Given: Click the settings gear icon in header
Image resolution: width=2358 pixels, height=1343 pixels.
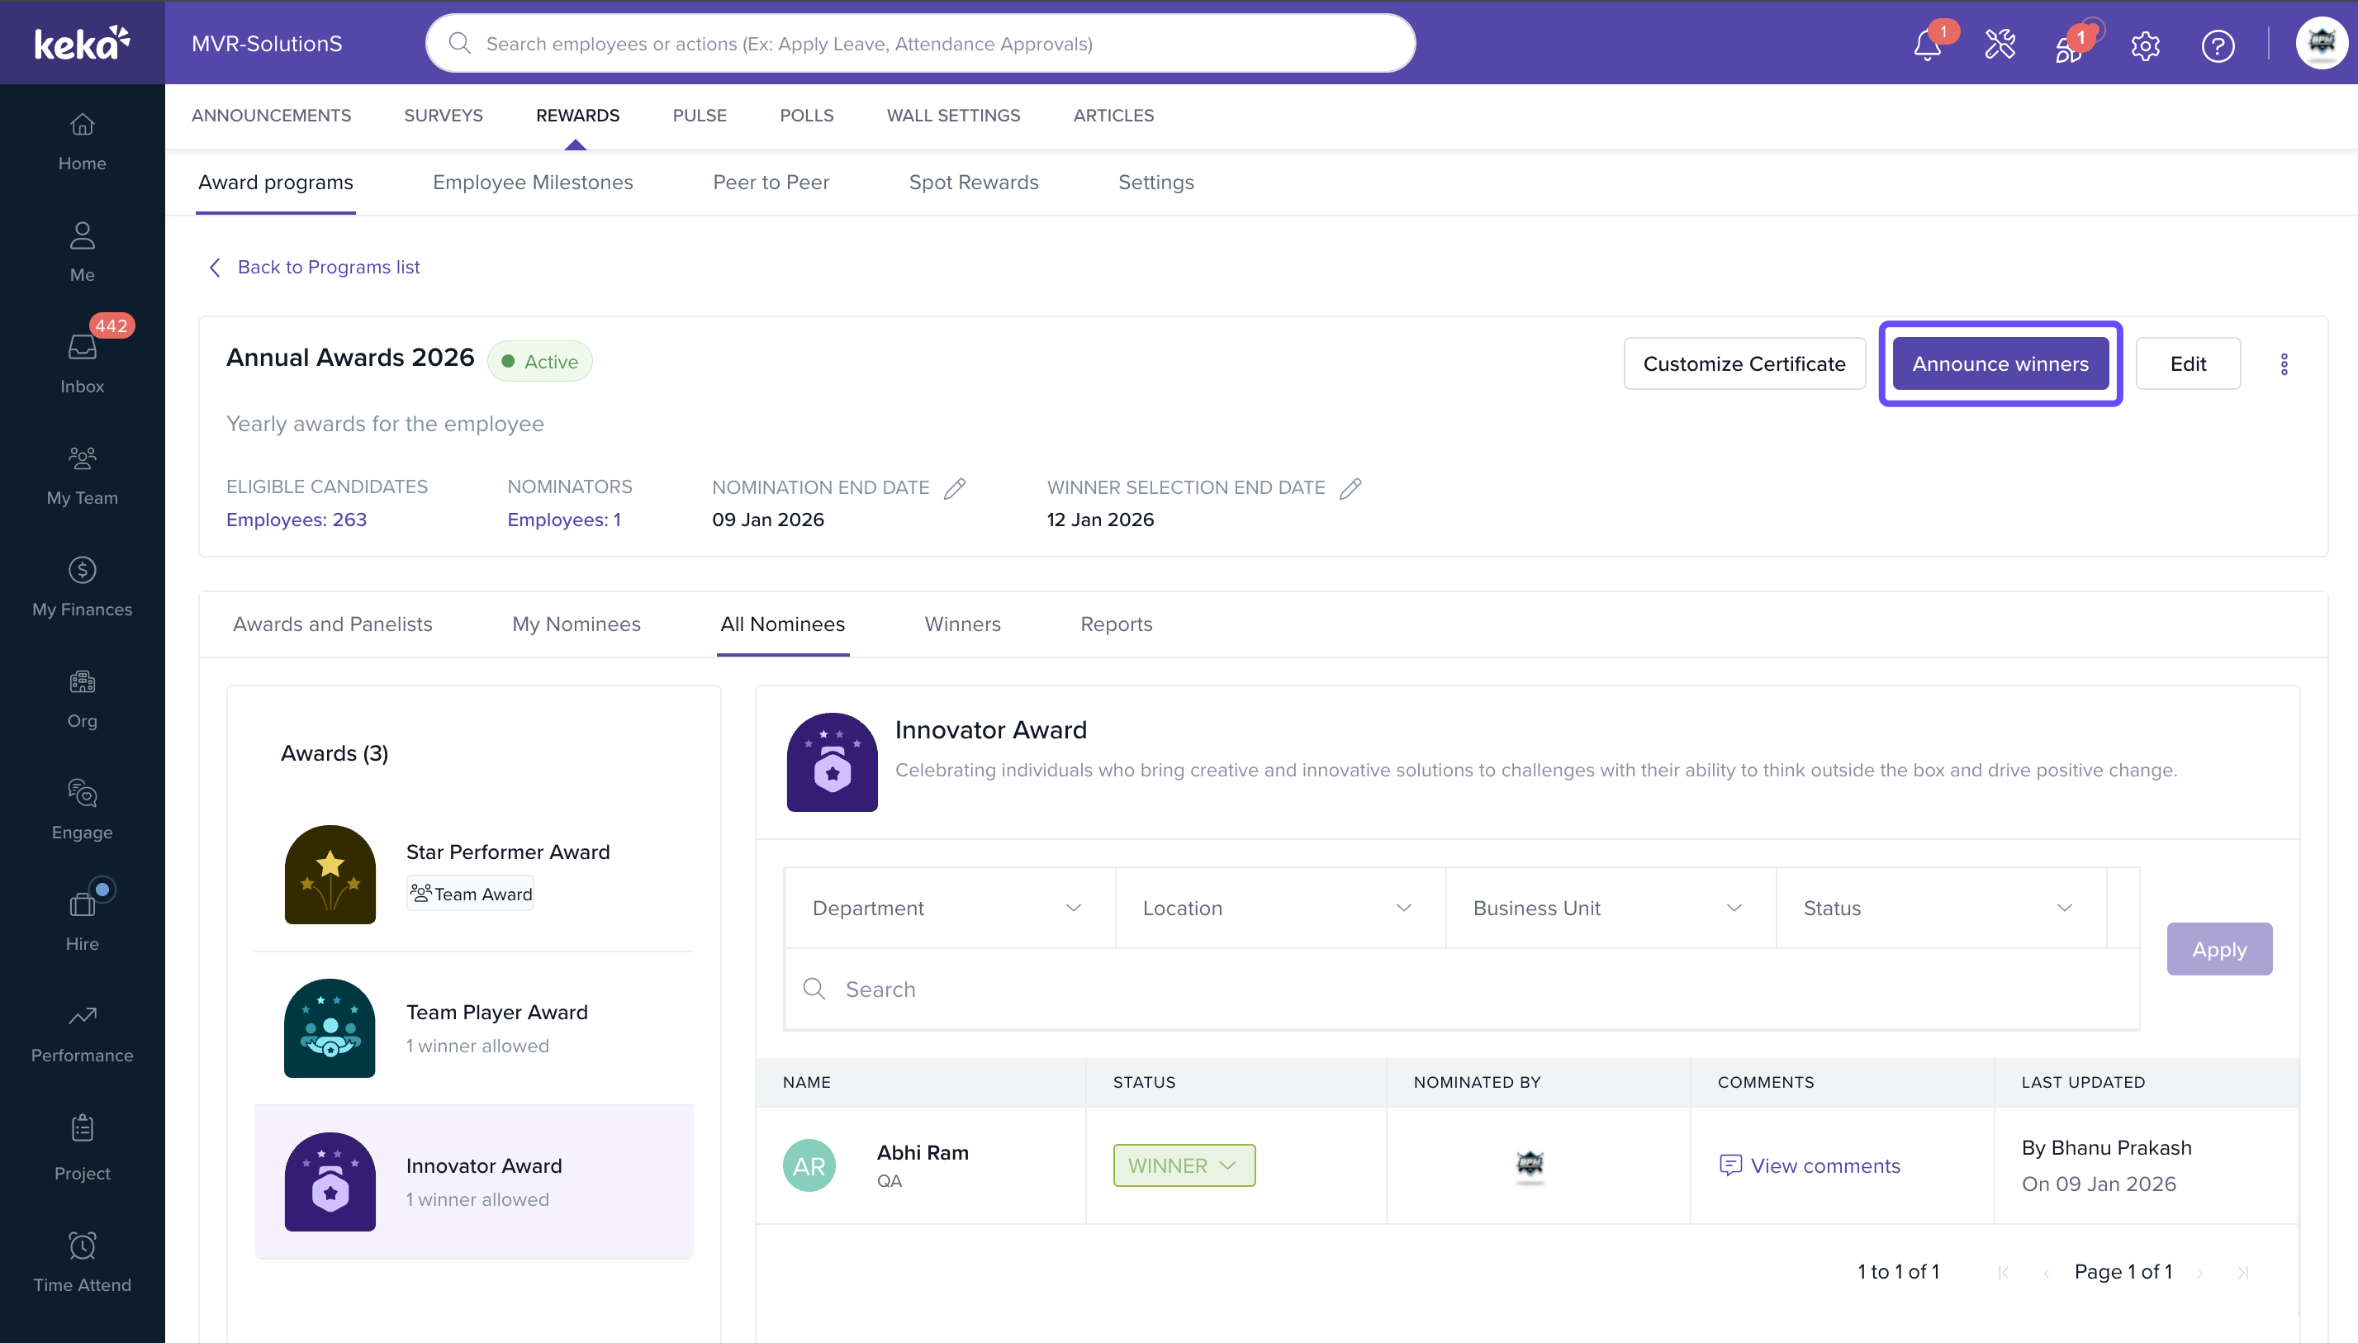Looking at the screenshot, I should [2145, 45].
